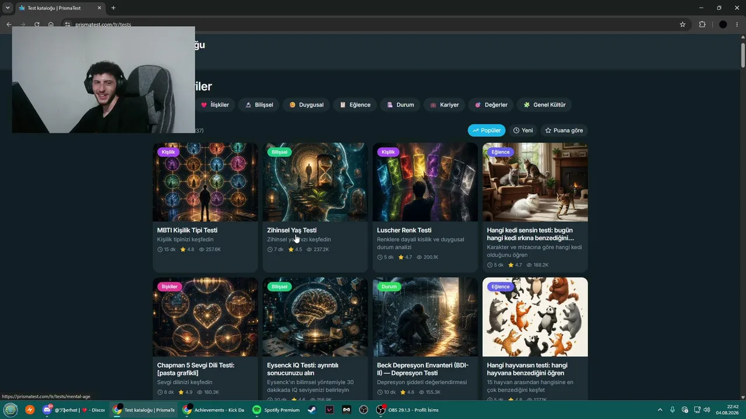746x419 pixels.
Task: Filter tests by Genel Kültür category
Action: click(x=544, y=105)
